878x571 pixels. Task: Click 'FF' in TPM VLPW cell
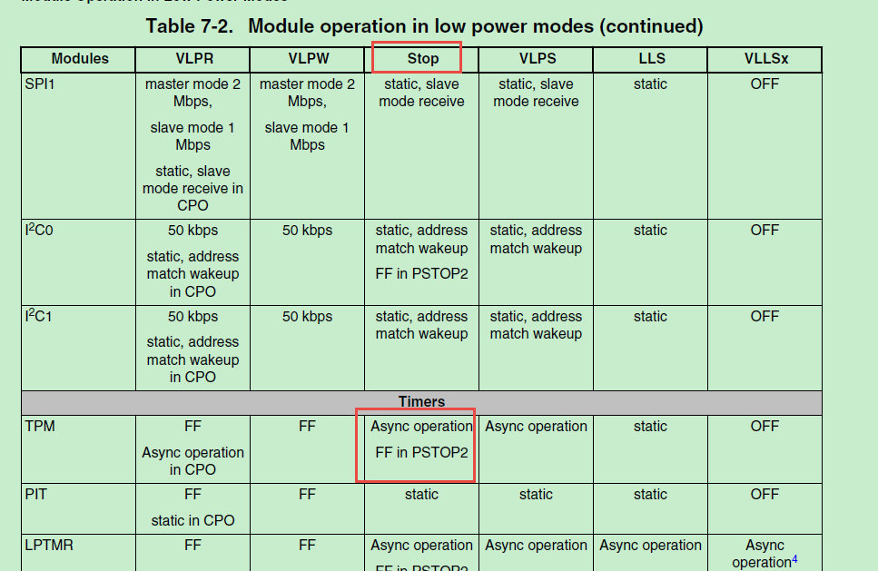coord(307,426)
